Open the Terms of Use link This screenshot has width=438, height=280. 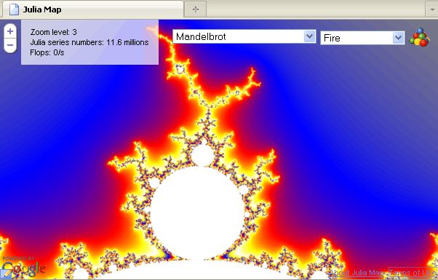click(413, 273)
